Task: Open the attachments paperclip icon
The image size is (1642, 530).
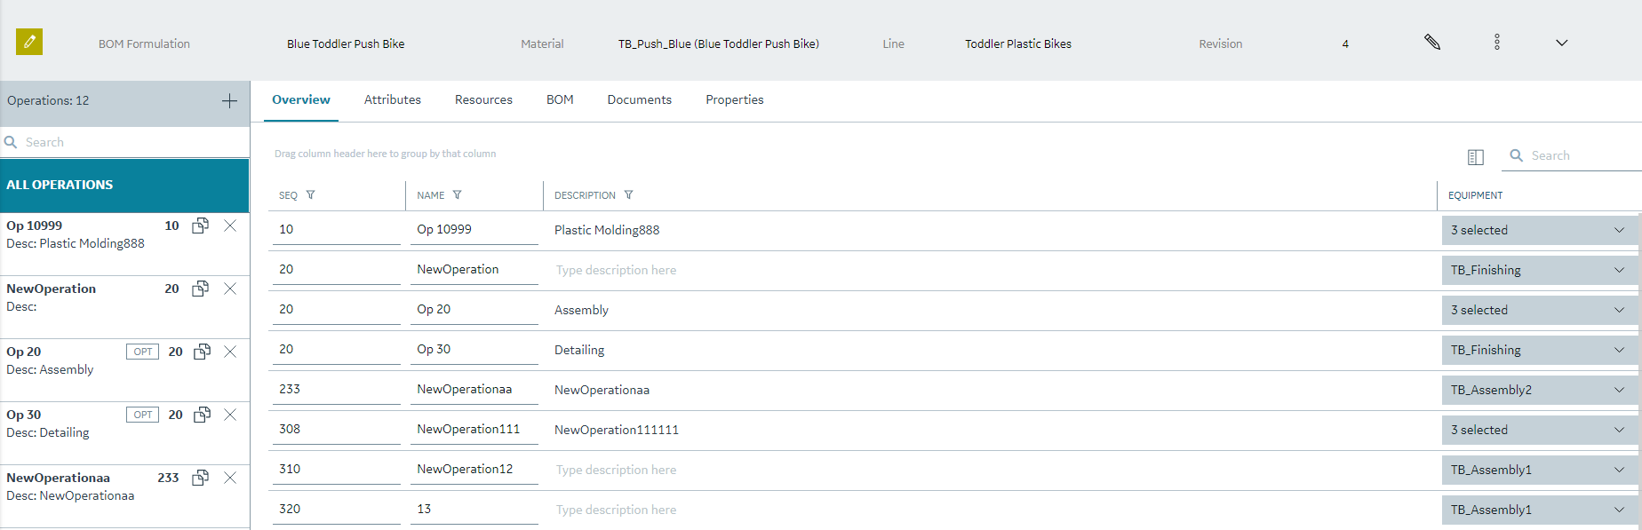Action: pos(1431,42)
